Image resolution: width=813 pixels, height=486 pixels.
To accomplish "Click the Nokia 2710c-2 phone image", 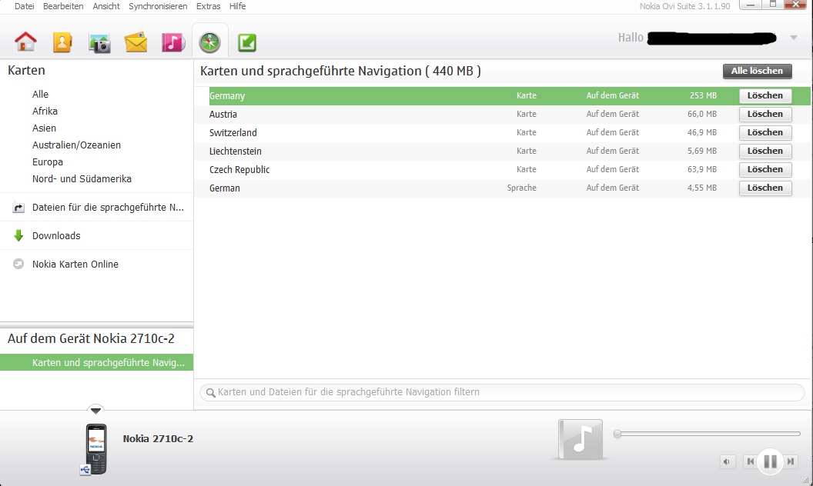I will (96, 448).
